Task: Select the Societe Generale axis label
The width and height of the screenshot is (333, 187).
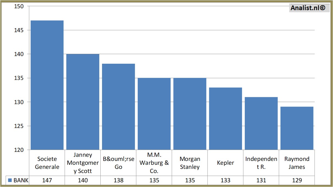Action: point(47,163)
